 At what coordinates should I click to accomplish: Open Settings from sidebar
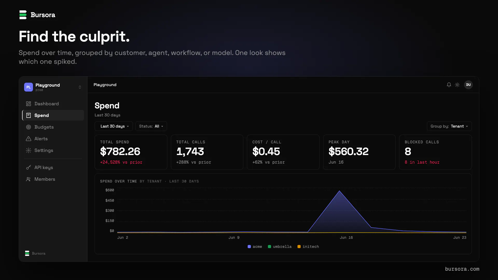point(53,150)
